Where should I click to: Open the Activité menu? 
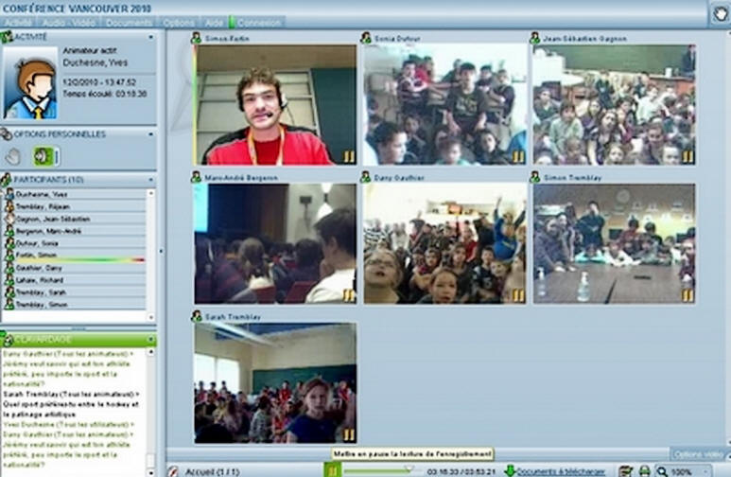[18, 23]
